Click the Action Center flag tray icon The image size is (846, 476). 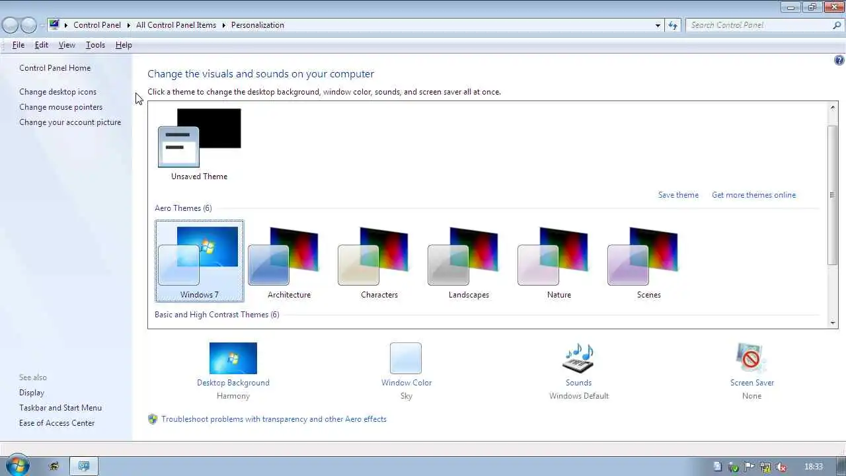click(750, 467)
